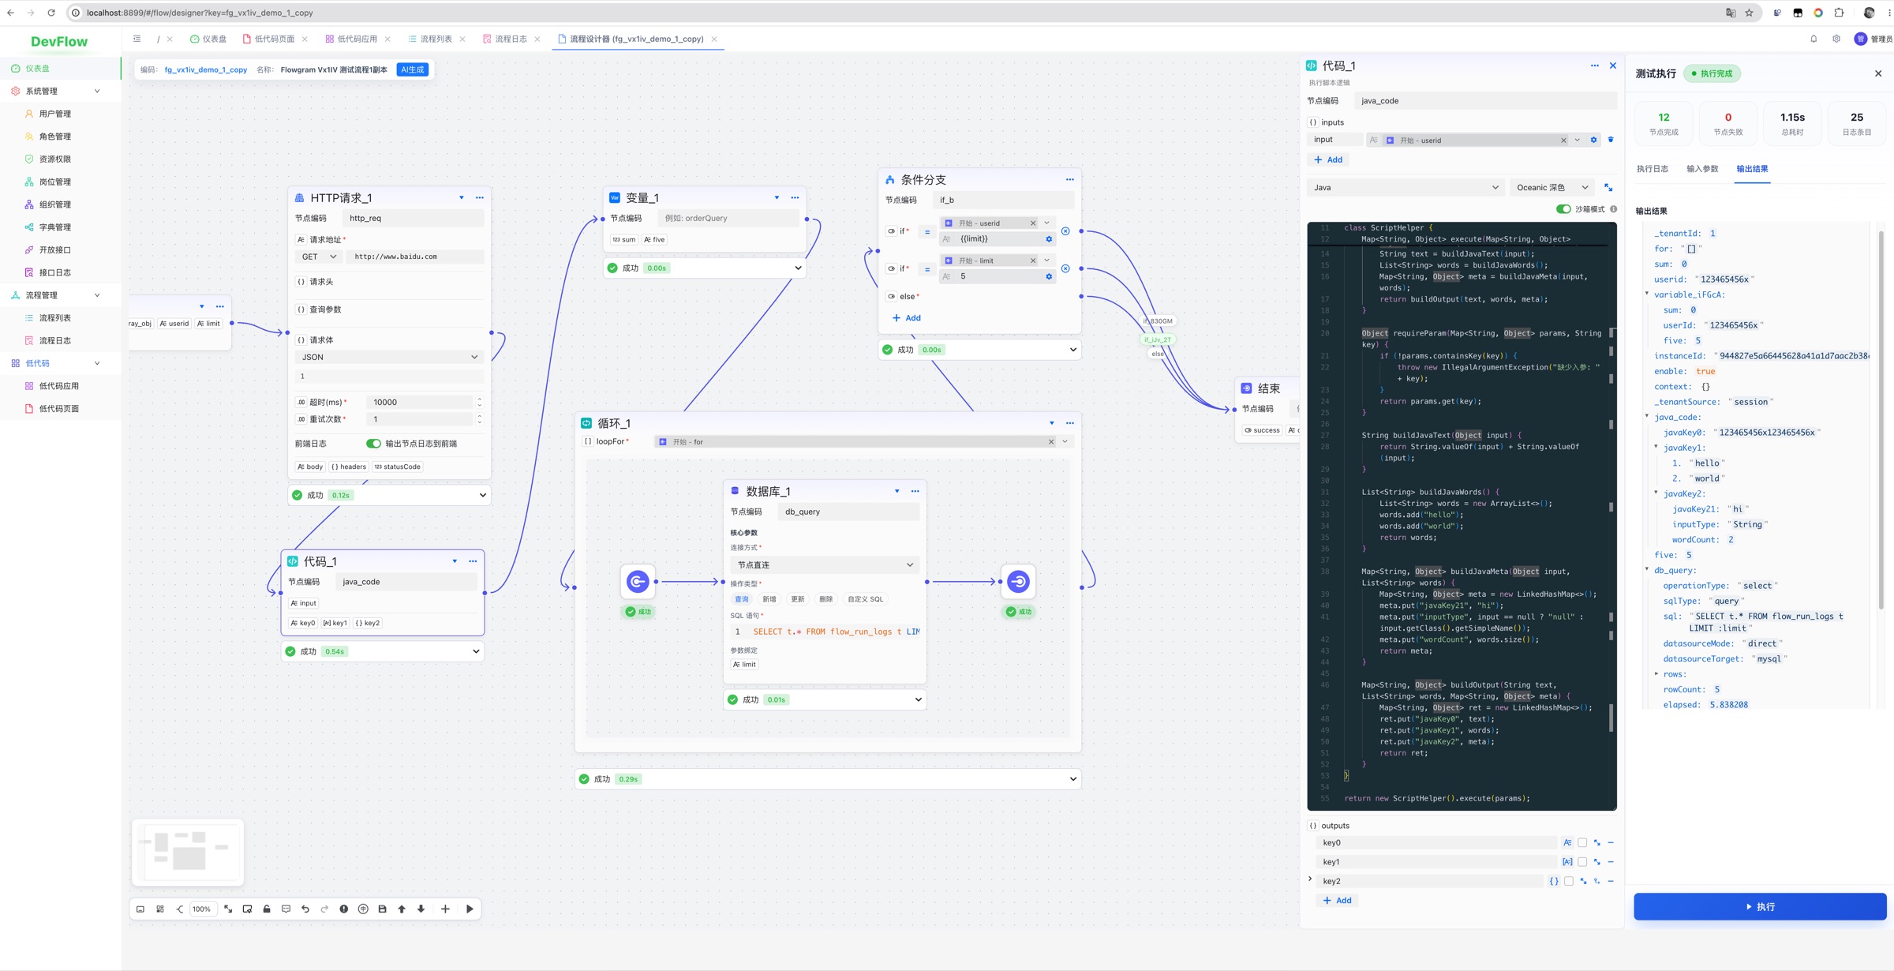
Task: Click the plus add-node icon in canvas toolbar
Action: [445, 909]
